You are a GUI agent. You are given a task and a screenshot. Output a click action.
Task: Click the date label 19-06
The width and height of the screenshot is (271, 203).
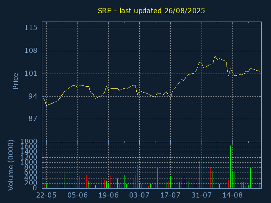click(x=108, y=195)
